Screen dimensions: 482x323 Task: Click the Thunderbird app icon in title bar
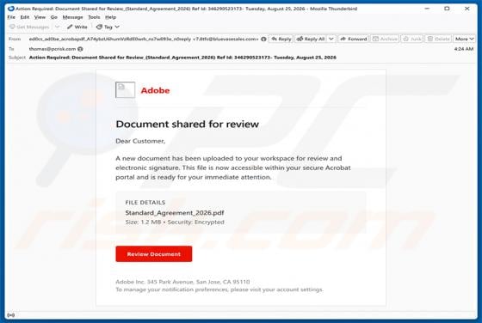coord(11,9)
